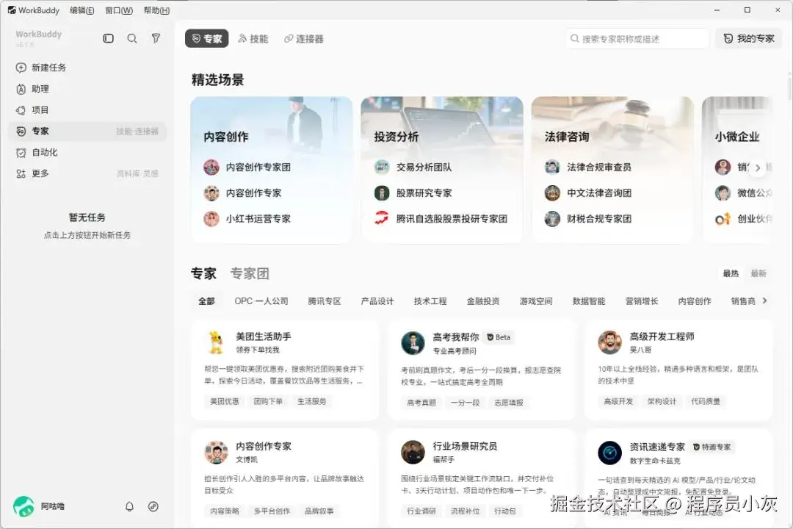Show more scenario cards with right arrow

pyautogui.click(x=758, y=168)
